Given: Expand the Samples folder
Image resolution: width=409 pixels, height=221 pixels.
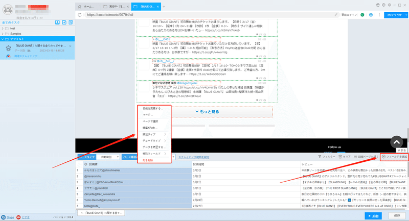Looking at the screenshot, I should pyautogui.click(x=3, y=34).
